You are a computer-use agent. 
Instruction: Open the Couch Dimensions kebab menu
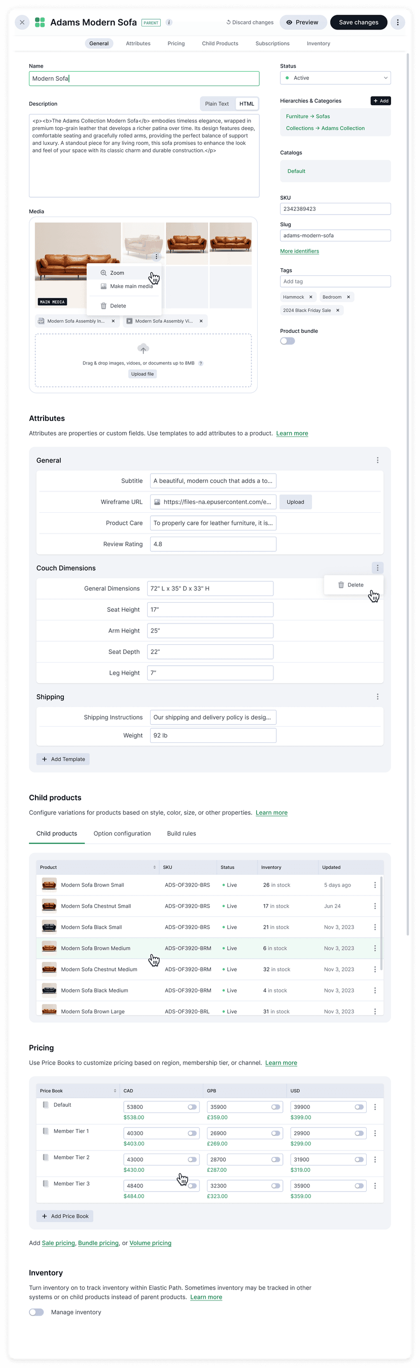[377, 568]
